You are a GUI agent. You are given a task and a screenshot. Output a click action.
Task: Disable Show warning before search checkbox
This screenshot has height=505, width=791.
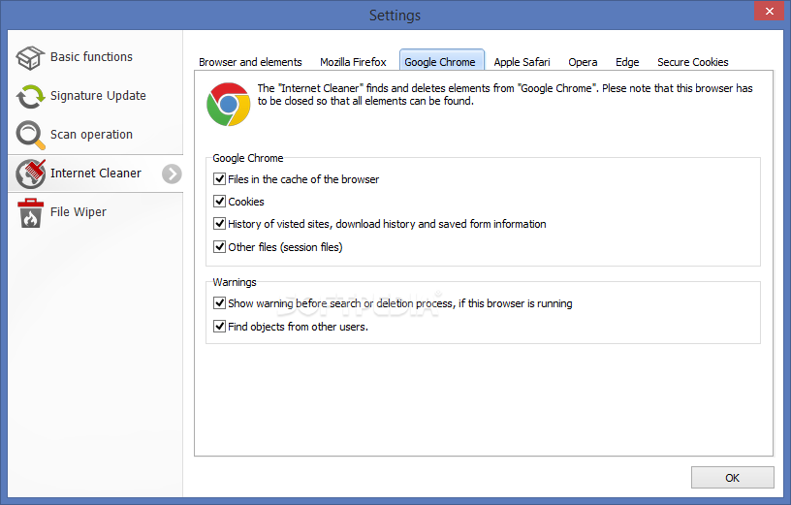[x=219, y=302]
